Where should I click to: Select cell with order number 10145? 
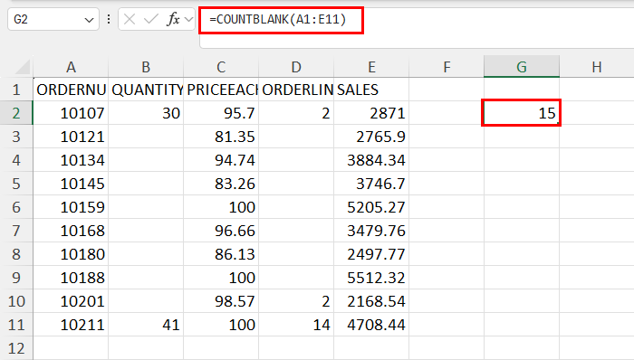[x=71, y=184]
